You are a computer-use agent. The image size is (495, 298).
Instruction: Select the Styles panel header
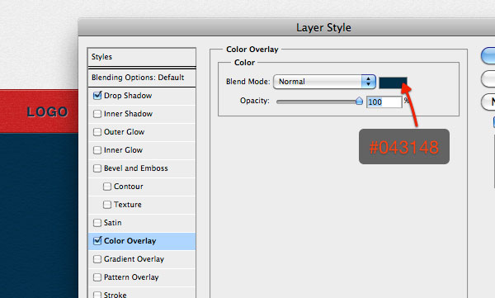click(142, 57)
